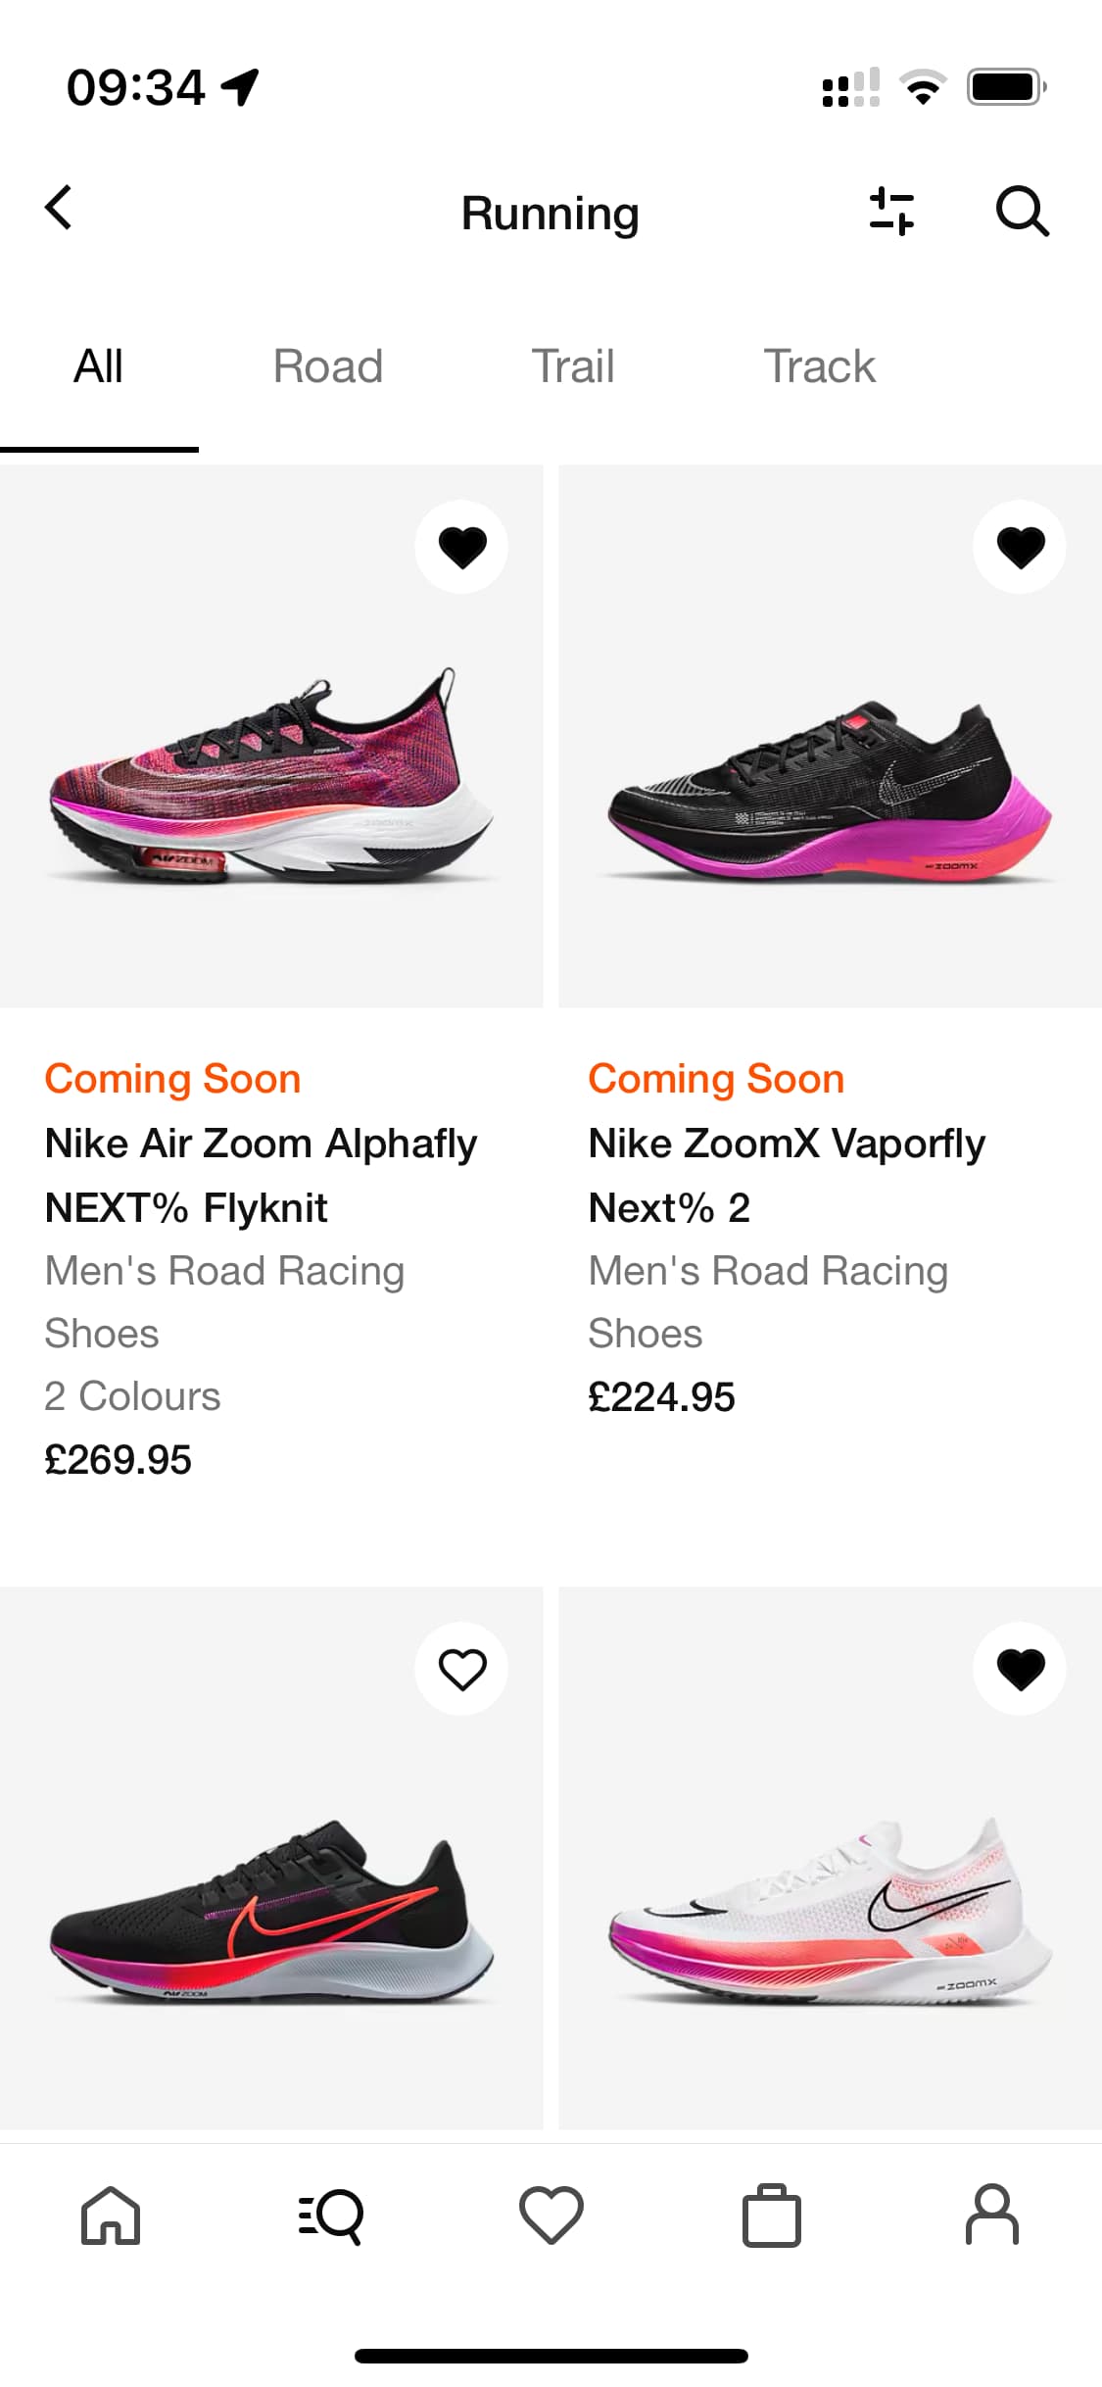The height and width of the screenshot is (2387, 1102).
Task: Unfavourite the Alphafly NEXT% Flyknit shoe
Action: pyautogui.click(x=461, y=547)
